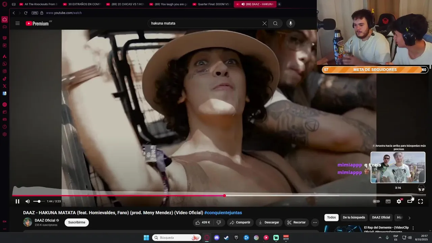Open WhatsApp in Opera sidebar
This screenshot has height=243, width=432.
click(x=4, y=64)
